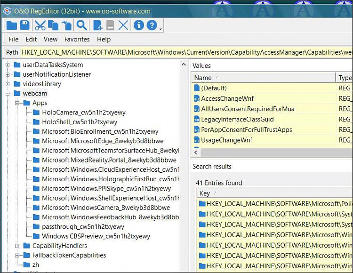Select the last visible Microsoft\Win search result
Image resolution: width=353 pixels, height=273 pixels.
pos(275,266)
